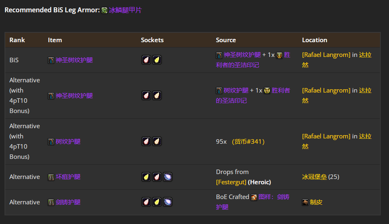The height and width of the screenshot is (224, 389).
Task: Follow the 货币#341 currency link
Action: pyautogui.click(x=248, y=141)
